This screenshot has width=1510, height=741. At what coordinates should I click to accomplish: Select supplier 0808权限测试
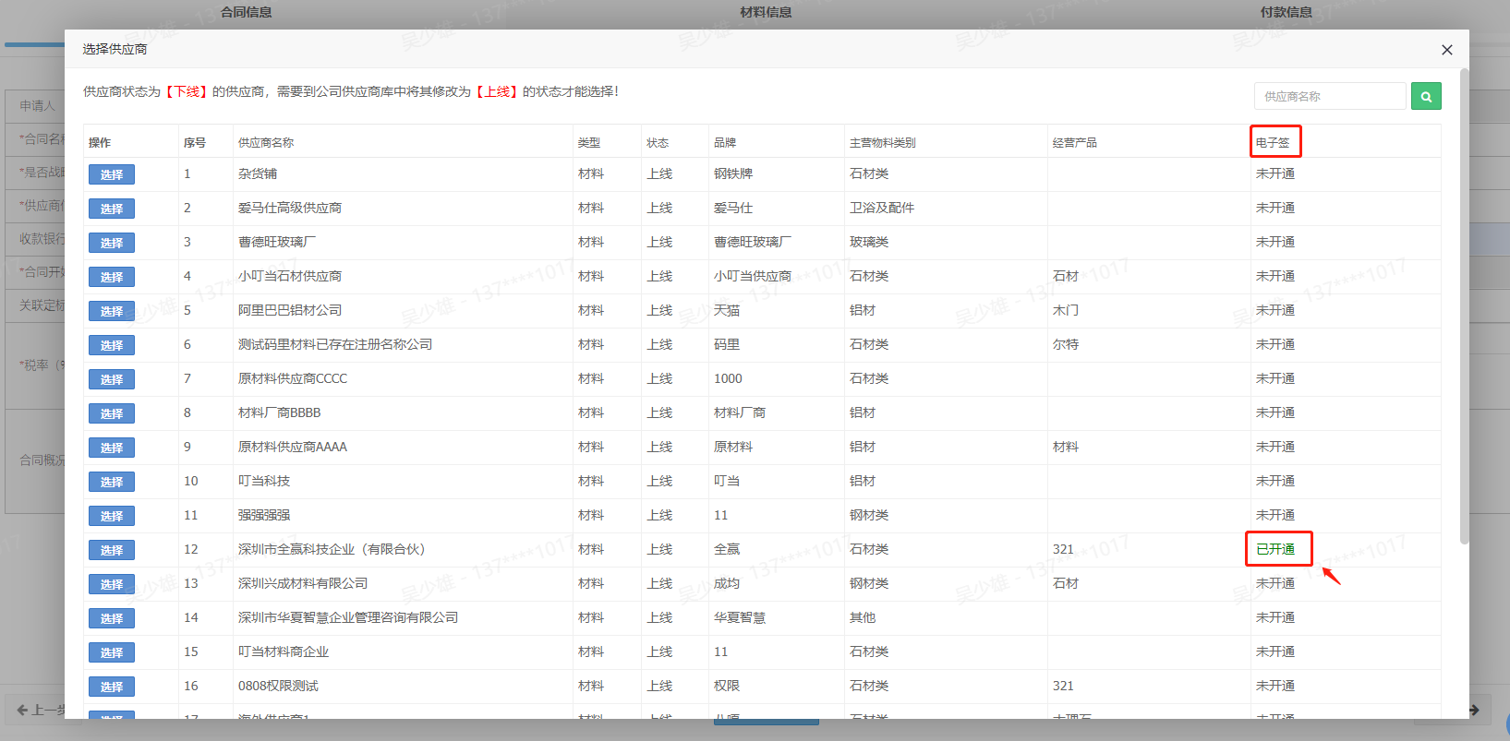pos(112,687)
